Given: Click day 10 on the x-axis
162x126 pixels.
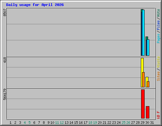Looking at the screenshot, I should (x=52, y=123).
